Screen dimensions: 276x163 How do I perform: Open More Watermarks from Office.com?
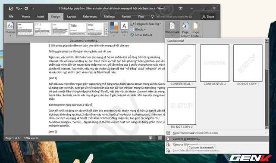pos(217,133)
